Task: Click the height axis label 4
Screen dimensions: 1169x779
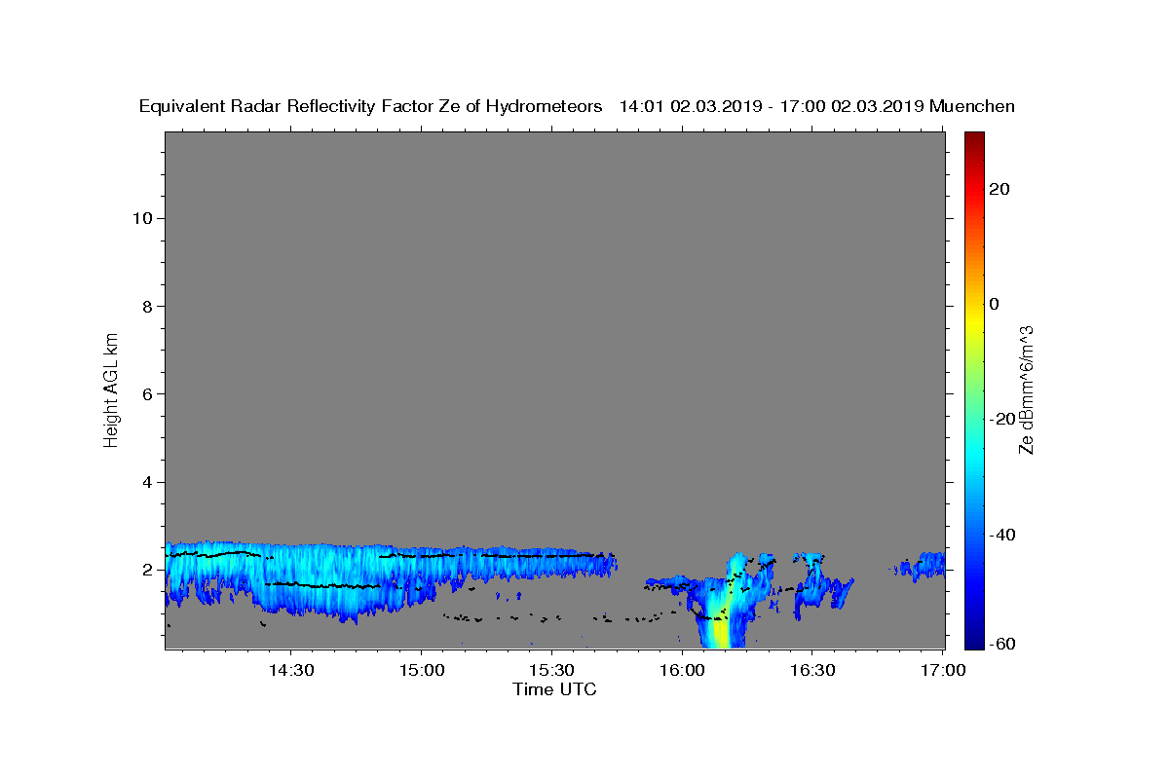Action: [147, 482]
